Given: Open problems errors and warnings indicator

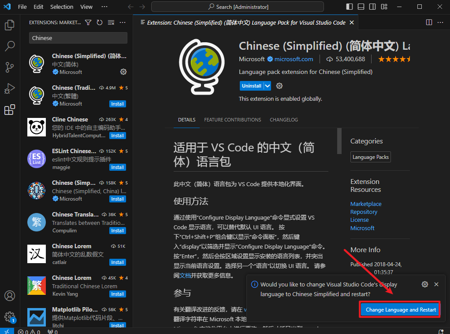Looking at the screenshot, I should click(x=29, y=332).
